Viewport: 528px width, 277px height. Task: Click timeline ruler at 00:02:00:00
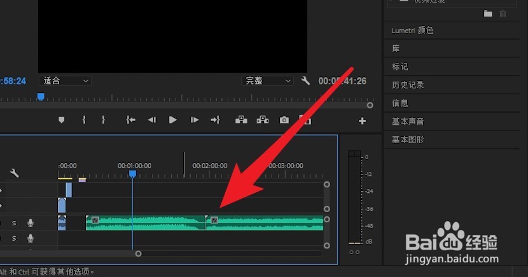pyautogui.click(x=210, y=166)
